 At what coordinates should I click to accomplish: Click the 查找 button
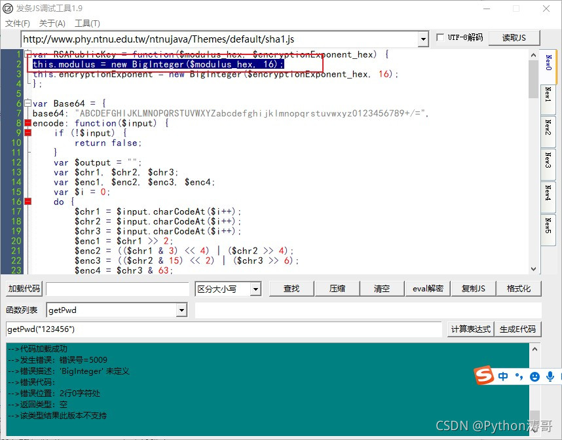coord(291,289)
